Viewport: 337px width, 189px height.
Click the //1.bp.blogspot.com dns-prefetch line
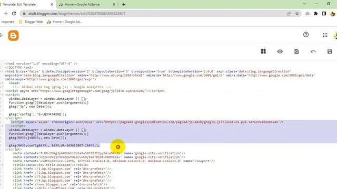point(62,169)
